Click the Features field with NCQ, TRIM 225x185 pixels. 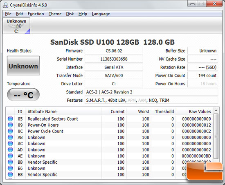coord(151,100)
